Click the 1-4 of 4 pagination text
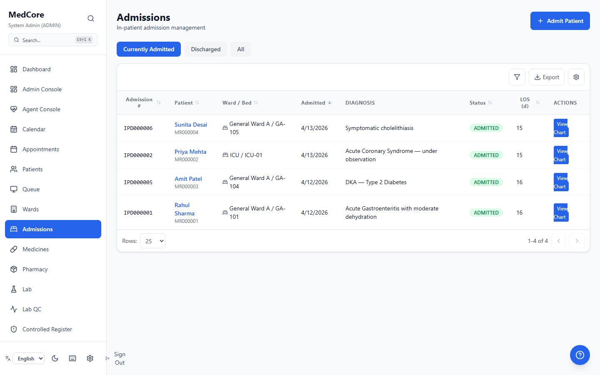Image resolution: width=600 pixels, height=375 pixels. 538,241
